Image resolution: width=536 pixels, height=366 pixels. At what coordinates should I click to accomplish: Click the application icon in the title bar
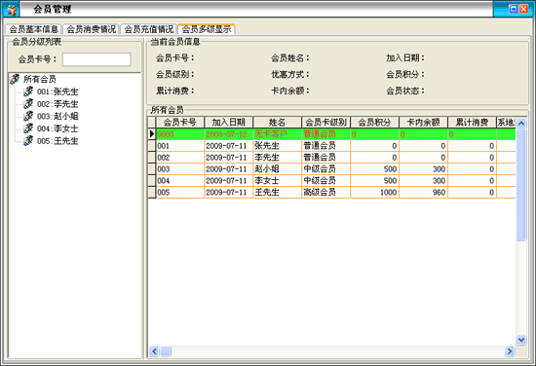[x=12, y=9]
